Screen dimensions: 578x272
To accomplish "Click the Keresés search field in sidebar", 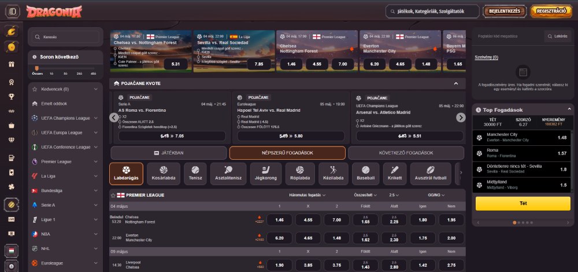I will click(x=65, y=37).
